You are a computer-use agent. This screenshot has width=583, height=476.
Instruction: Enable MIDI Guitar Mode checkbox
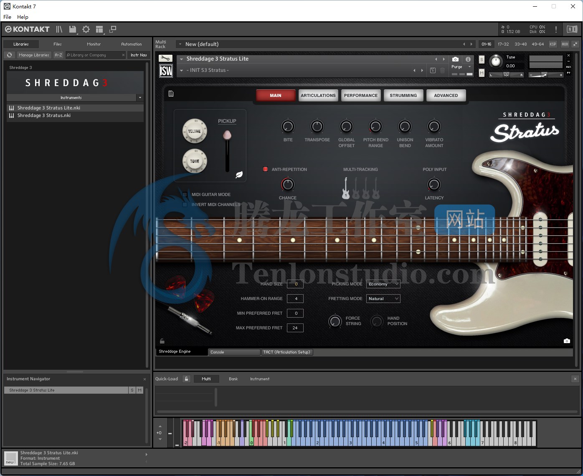[x=185, y=194]
